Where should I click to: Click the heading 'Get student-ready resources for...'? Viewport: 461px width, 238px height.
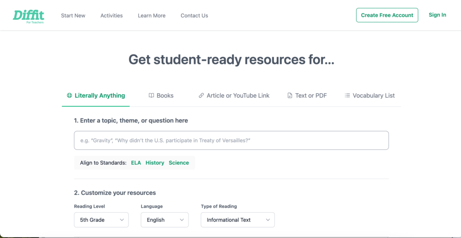(x=231, y=60)
